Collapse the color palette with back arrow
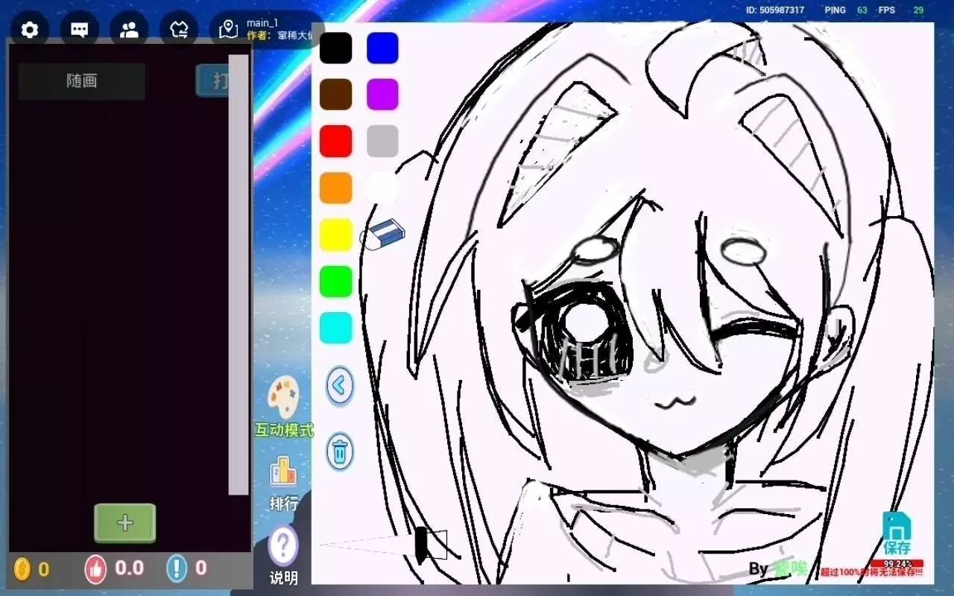 point(340,386)
